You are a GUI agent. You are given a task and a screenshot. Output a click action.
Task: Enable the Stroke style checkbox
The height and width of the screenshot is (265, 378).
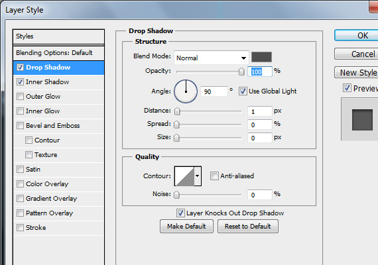[21, 227]
